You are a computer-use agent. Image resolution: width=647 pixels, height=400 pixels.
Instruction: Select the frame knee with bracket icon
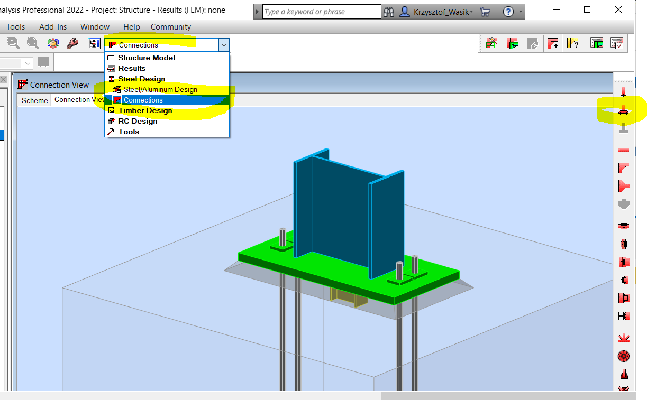624,186
